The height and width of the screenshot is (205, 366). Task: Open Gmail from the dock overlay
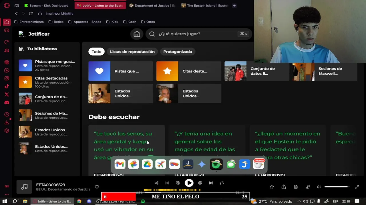[x=120, y=164]
